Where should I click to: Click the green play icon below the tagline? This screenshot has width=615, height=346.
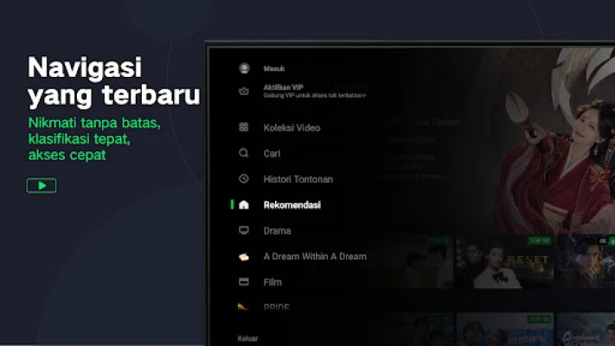[42, 185]
